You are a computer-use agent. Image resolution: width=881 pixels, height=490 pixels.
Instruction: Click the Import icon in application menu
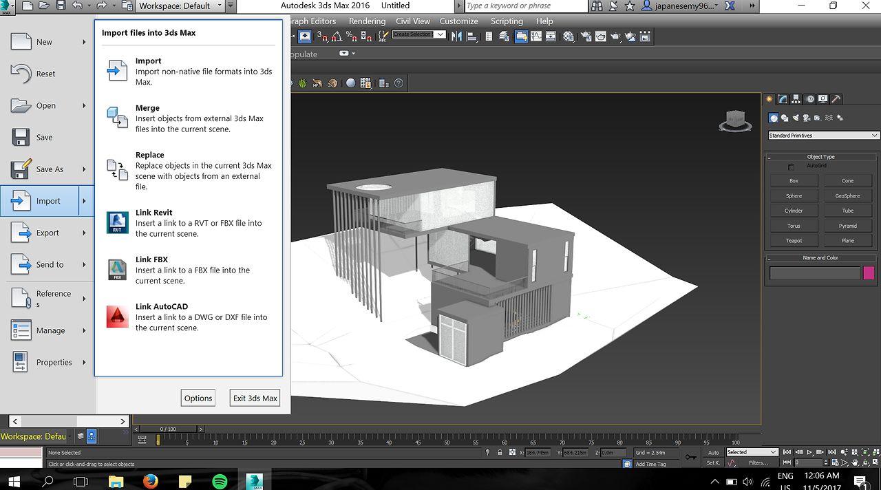[x=21, y=201]
